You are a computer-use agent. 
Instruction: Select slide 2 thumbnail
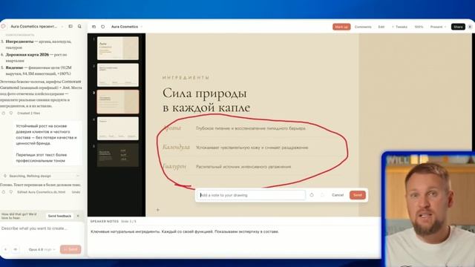[118, 75]
